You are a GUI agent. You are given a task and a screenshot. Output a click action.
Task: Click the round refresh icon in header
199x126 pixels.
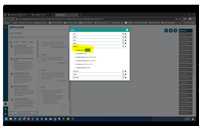[171, 30]
